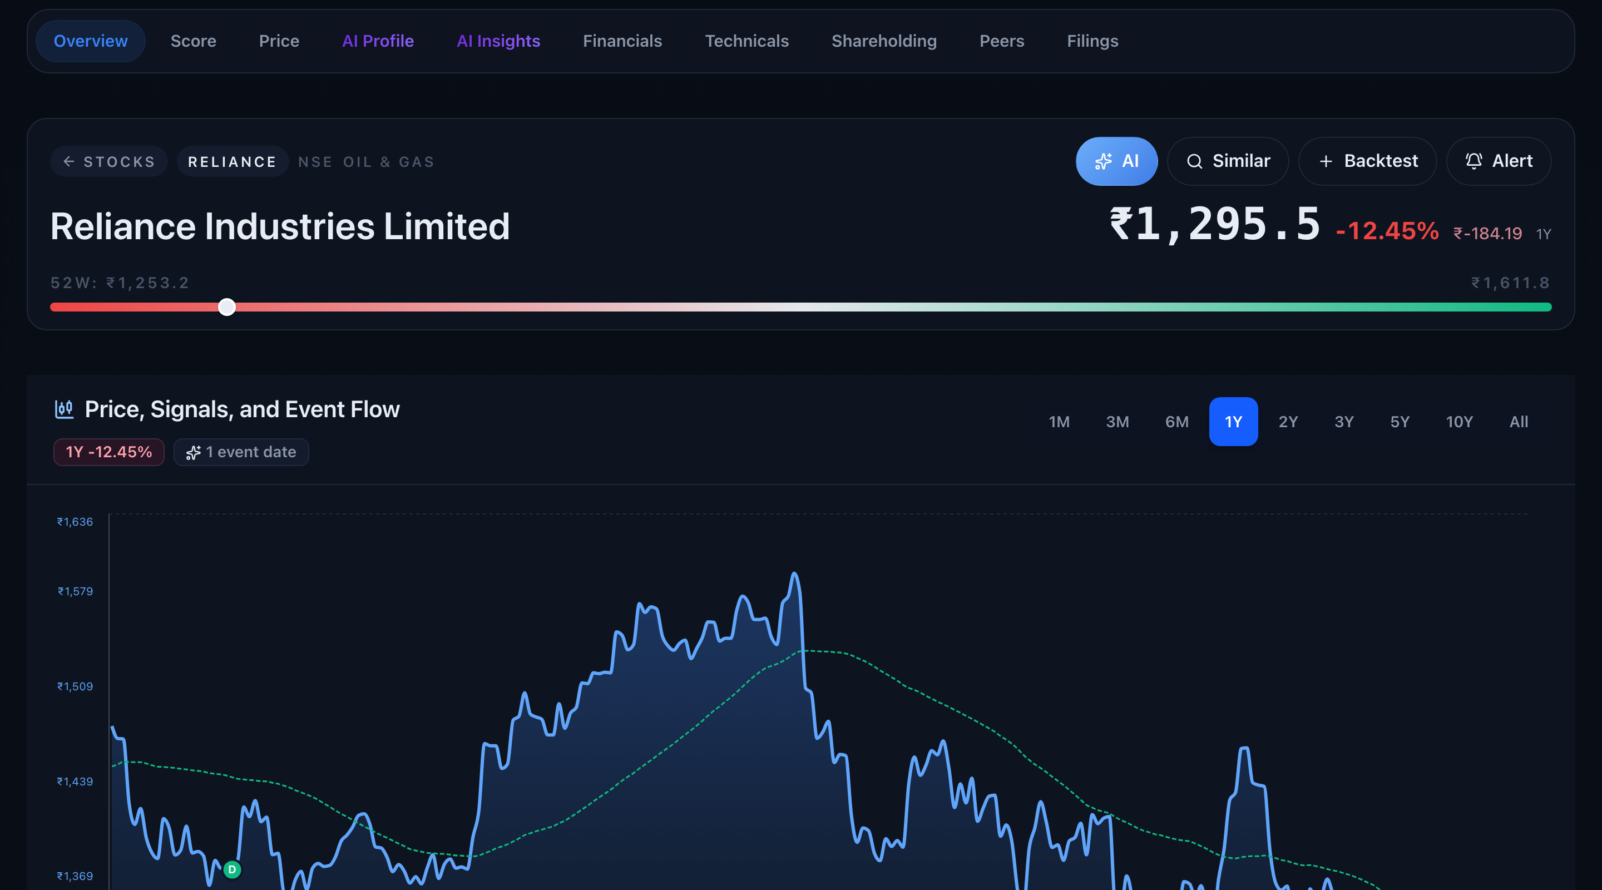Select the 5Y chart range

click(1400, 422)
